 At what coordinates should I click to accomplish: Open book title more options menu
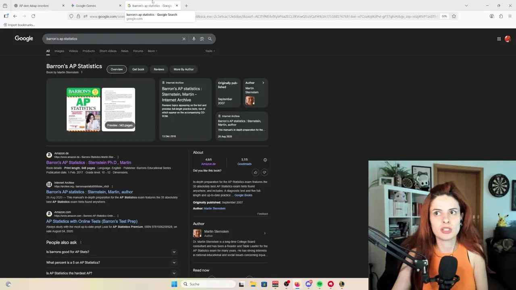pyautogui.click(x=82, y=72)
